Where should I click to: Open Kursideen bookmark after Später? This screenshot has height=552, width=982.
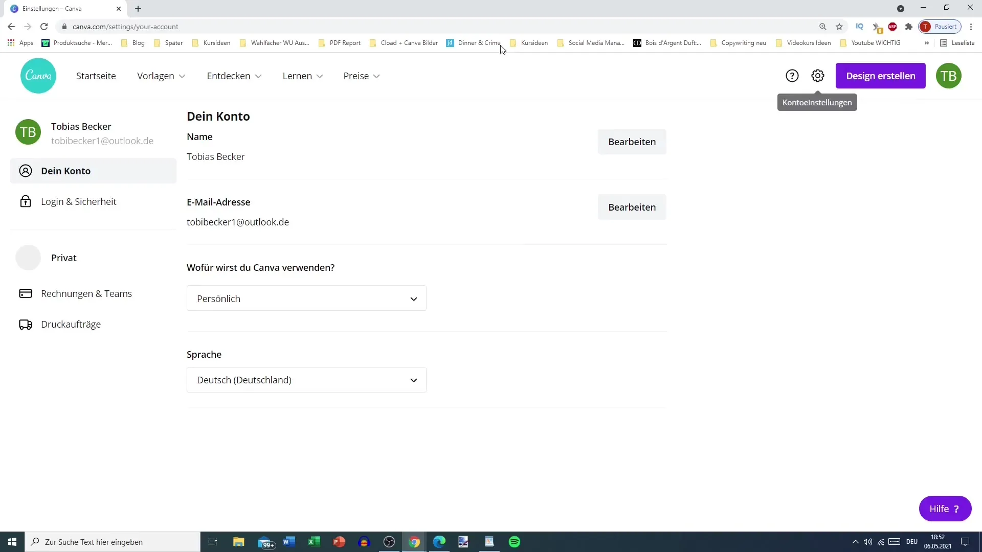point(211,43)
